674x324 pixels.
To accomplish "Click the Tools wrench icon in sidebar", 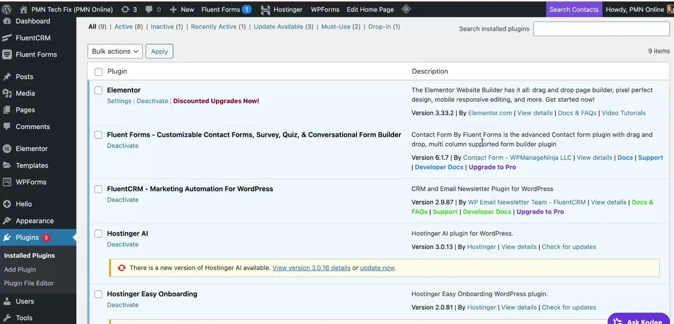I will (7, 318).
